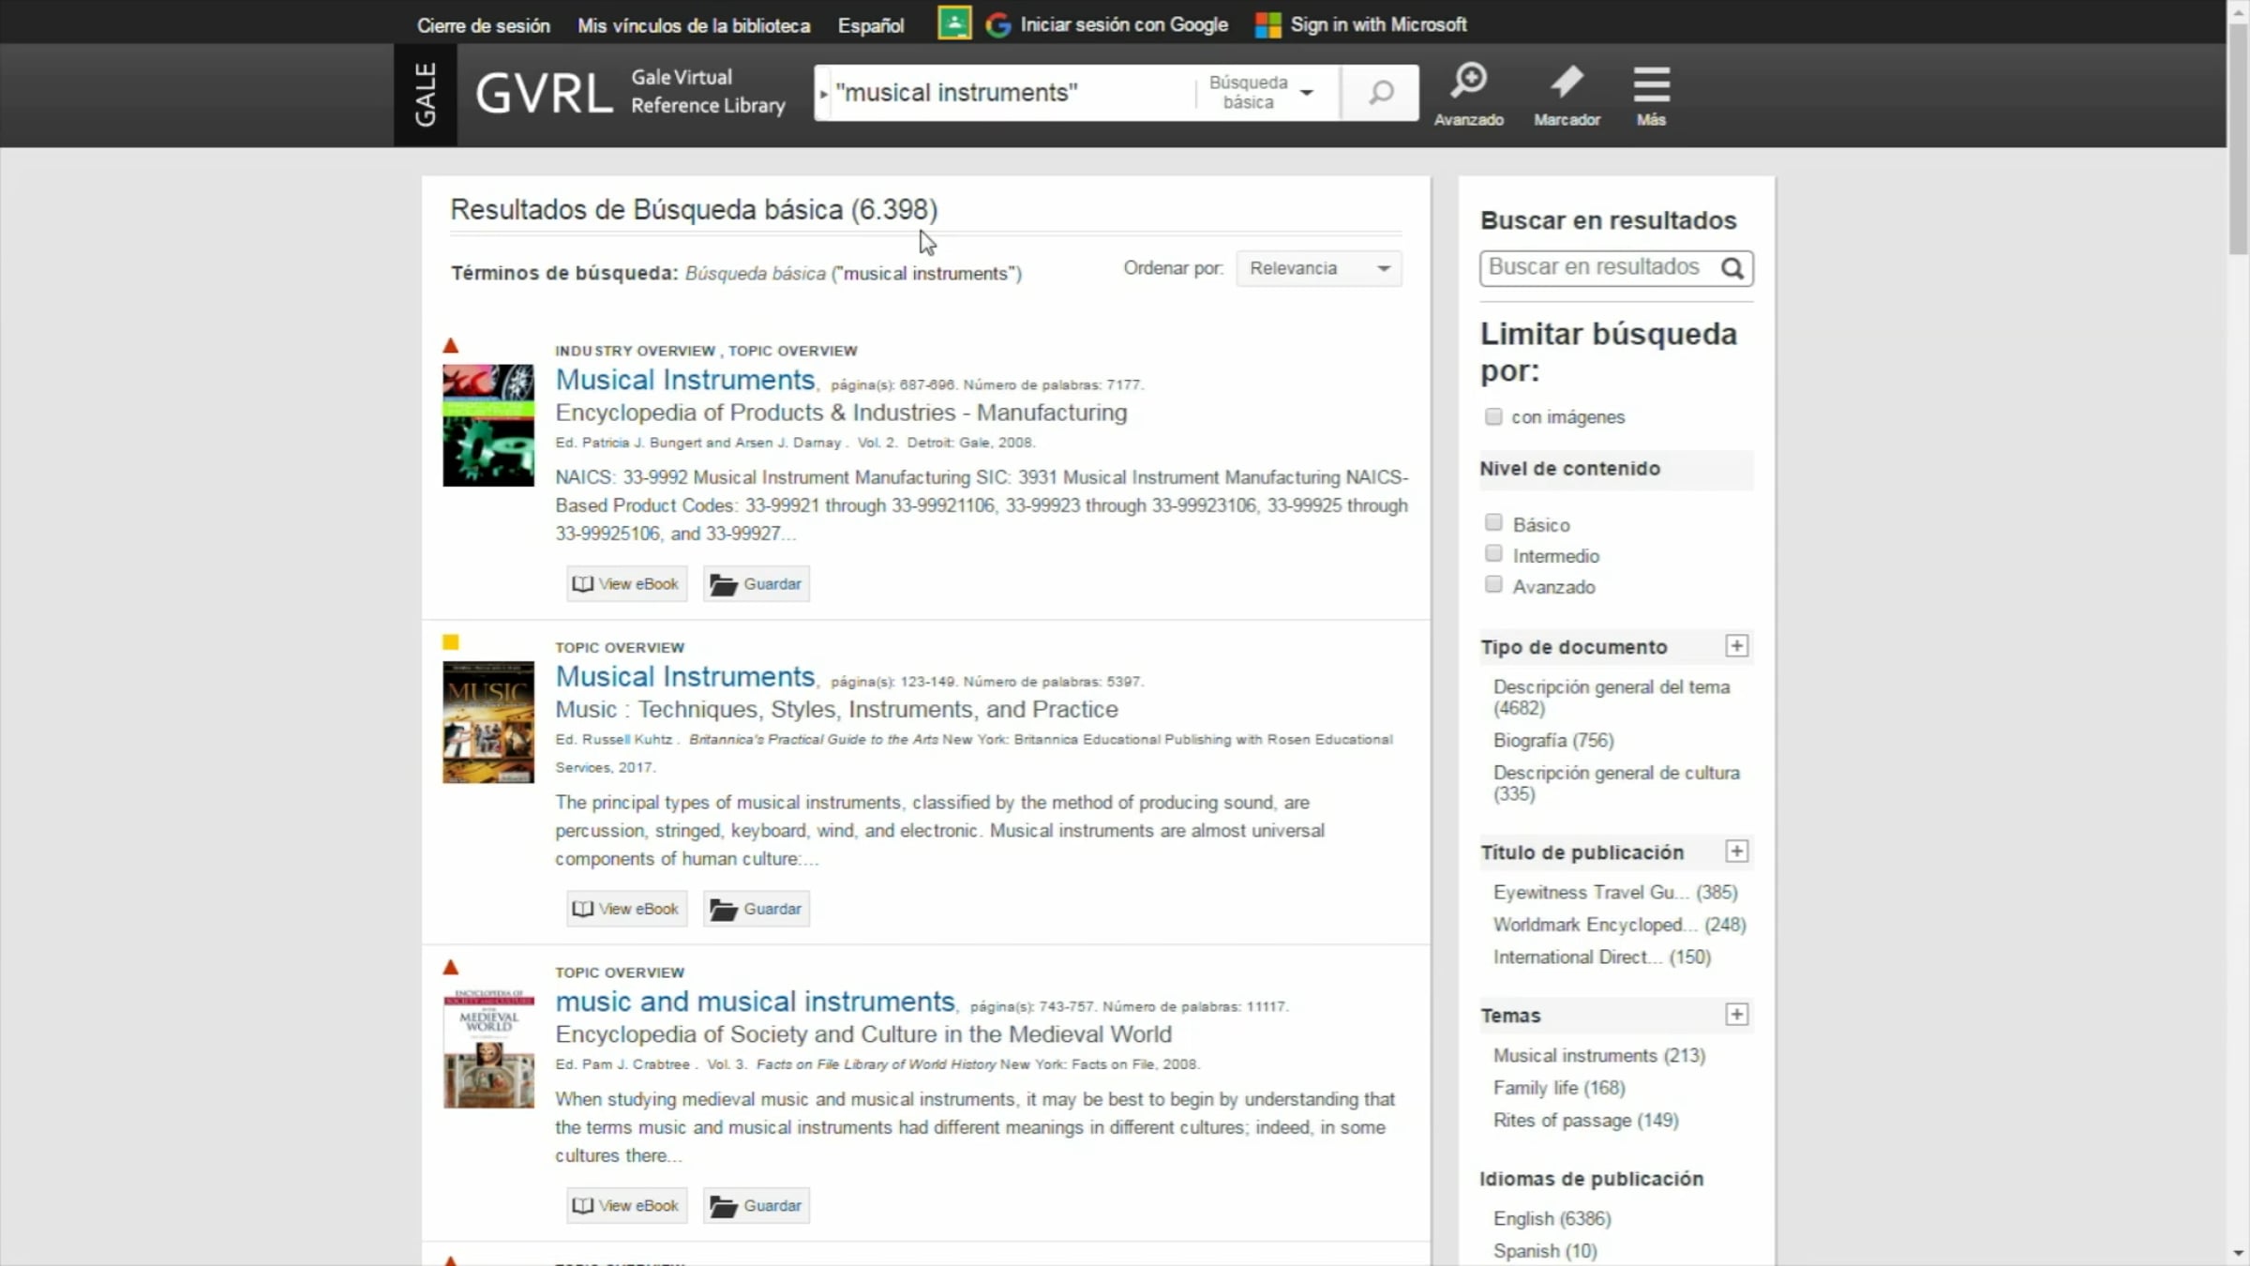Viewport: 2250px width, 1266px height.
Task: Click the yellow square level icon of second result
Action: (451, 642)
